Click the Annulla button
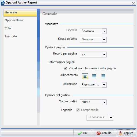Image resolution: width=137 pixels, height=137 pixels. coord(104,133)
